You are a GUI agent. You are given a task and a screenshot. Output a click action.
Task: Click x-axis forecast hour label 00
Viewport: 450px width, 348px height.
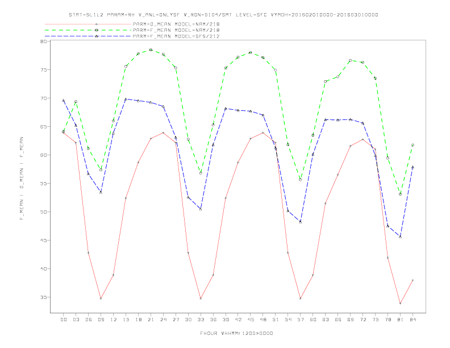pyautogui.click(x=64, y=320)
